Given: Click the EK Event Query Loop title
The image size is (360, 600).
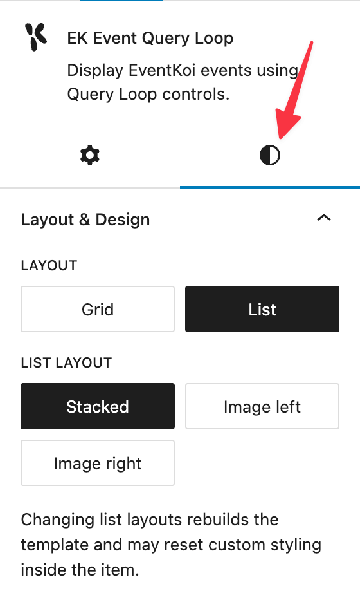Looking at the screenshot, I should [x=150, y=38].
